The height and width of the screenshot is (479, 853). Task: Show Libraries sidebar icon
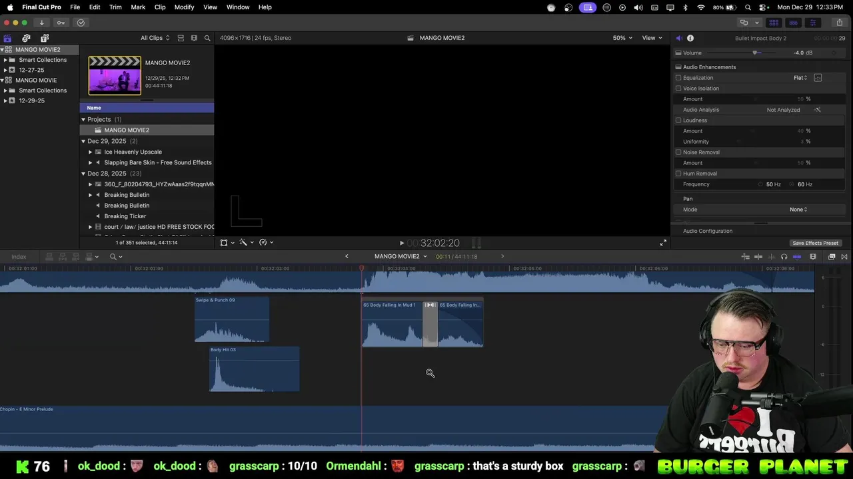pos(7,38)
